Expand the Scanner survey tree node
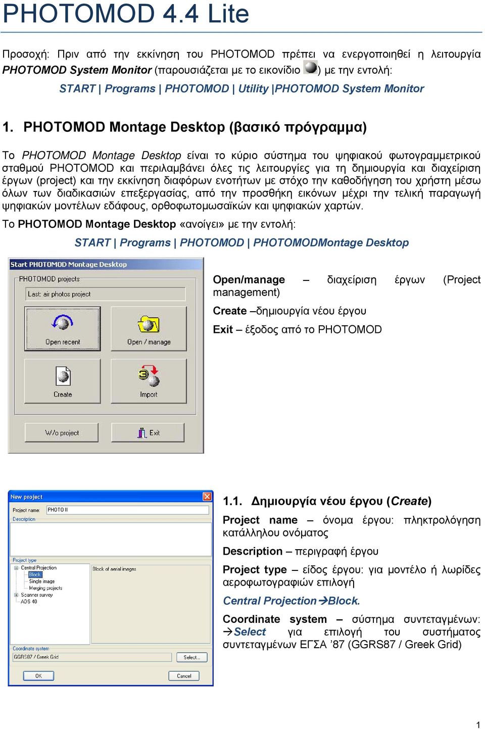 coord(16,595)
